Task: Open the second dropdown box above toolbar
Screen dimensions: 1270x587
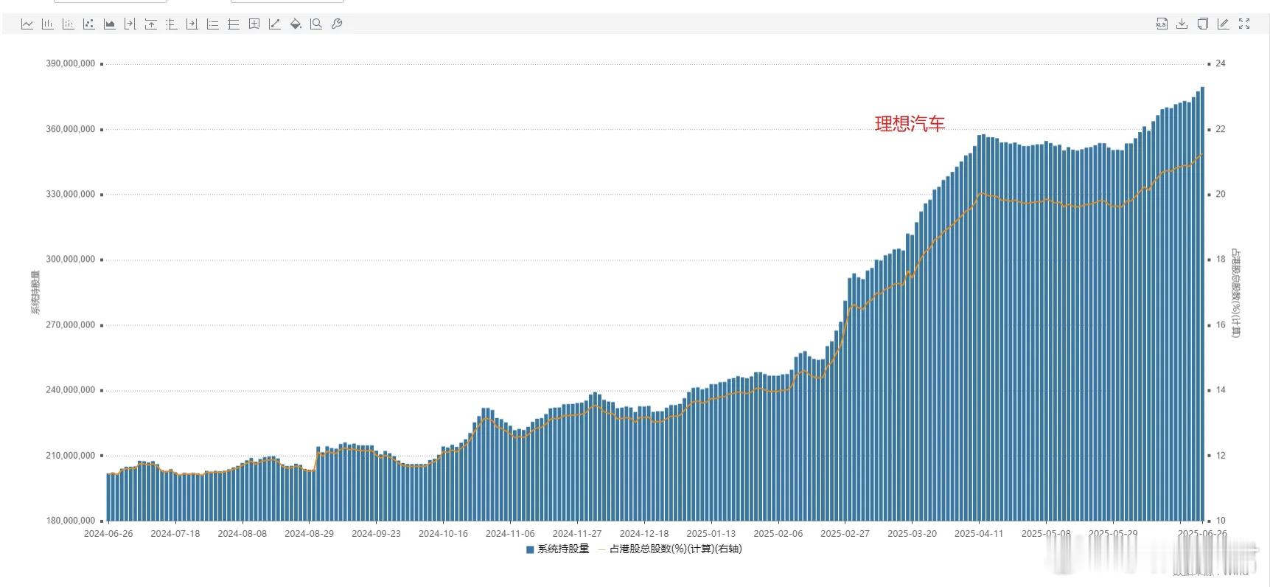Action: [x=287, y=1]
